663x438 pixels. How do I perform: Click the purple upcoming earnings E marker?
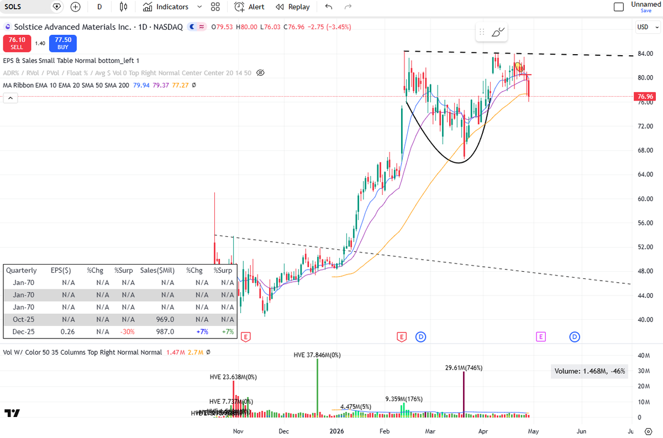tap(541, 336)
